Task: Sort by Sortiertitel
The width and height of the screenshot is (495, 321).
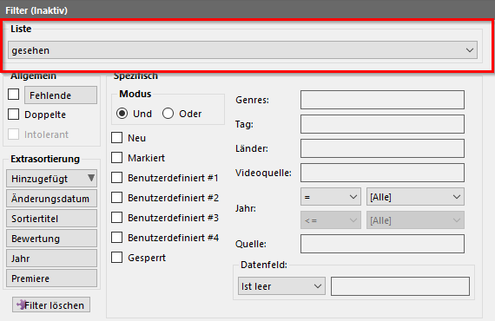Action: [x=51, y=219]
